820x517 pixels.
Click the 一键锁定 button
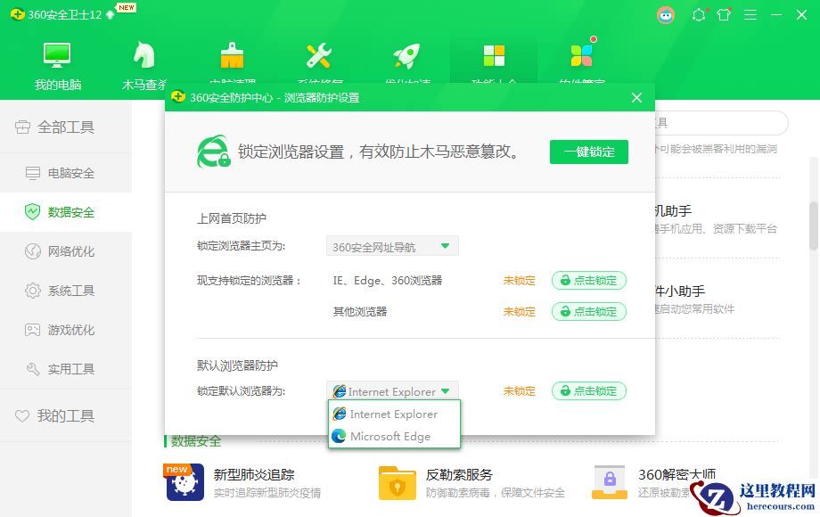(x=588, y=152)
